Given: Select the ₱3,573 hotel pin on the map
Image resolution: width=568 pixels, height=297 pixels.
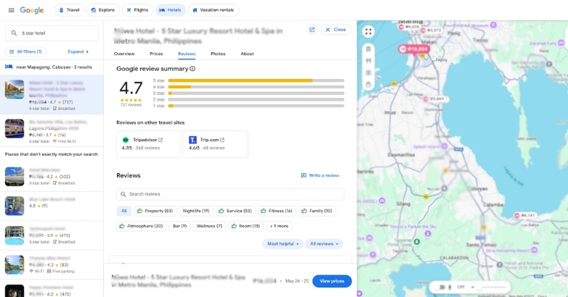Looking at the screenshot, I should (431, 30).
